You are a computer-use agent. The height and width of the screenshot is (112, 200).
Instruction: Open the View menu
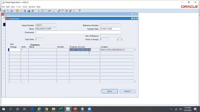click(12, 7)
